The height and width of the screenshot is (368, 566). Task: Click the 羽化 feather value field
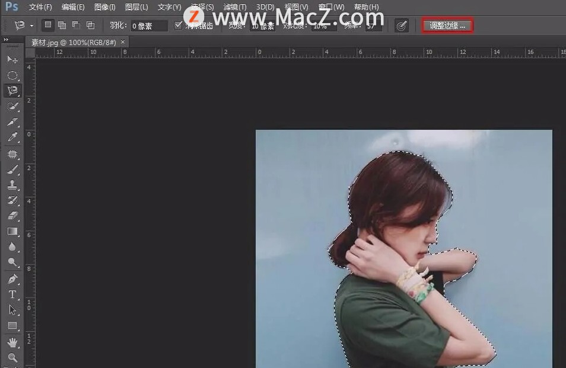pos(149,26)
